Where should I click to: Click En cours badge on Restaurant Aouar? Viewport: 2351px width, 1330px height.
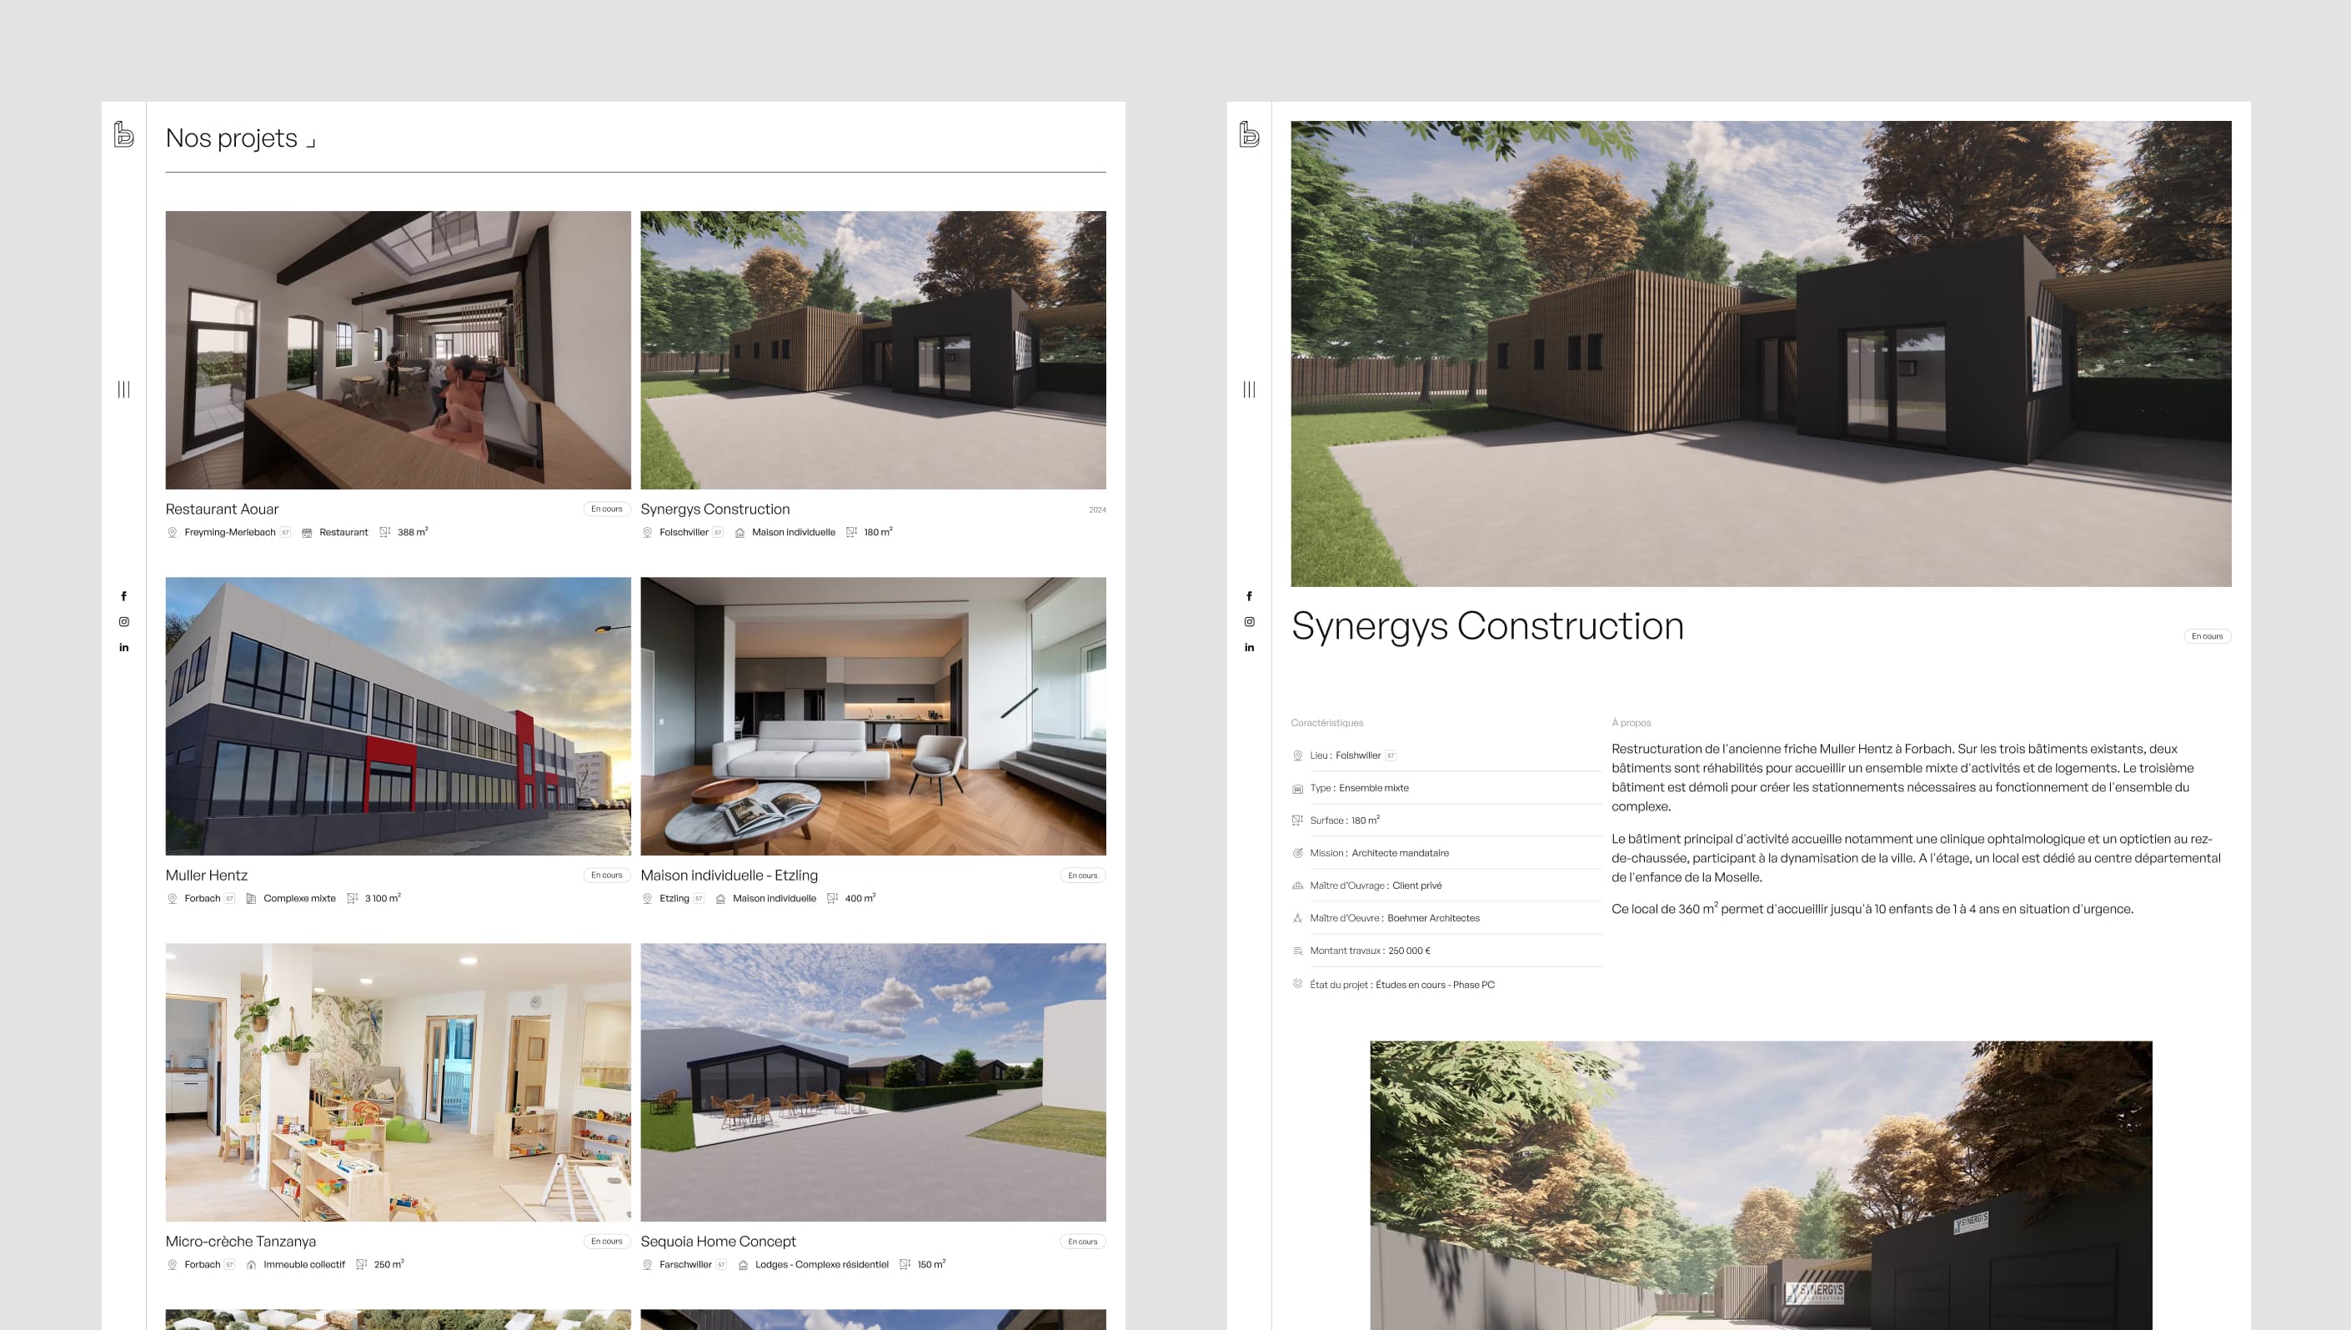[x=606, y=509]
